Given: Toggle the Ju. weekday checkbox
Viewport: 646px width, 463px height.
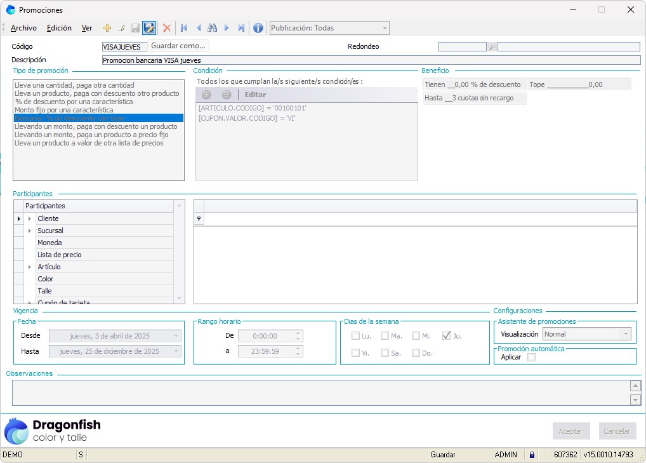Looking at the screenshot, I should (446, 336).
